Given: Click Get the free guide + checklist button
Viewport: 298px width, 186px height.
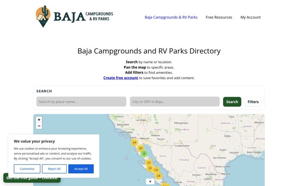Looking at the screenshot, I should pos(32,178).
